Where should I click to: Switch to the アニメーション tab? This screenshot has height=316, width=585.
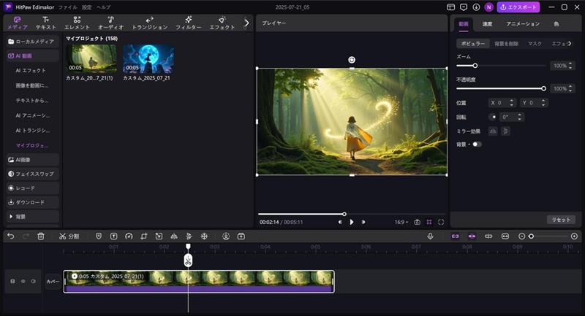coord(522,24)
